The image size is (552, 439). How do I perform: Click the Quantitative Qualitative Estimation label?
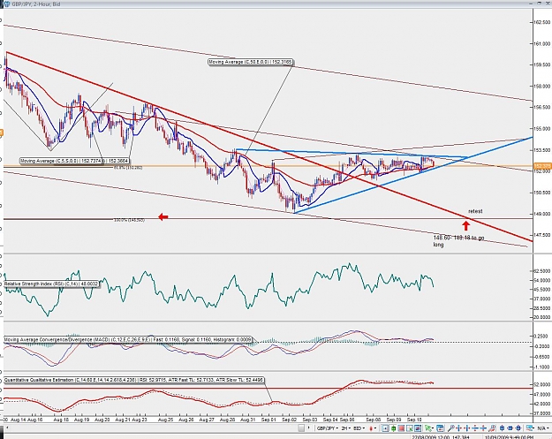[x=133, y=380]
